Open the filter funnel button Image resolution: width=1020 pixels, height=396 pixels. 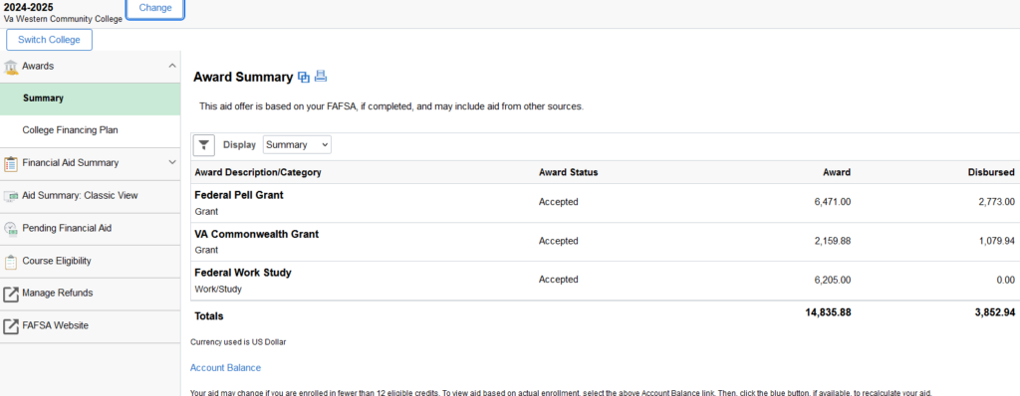coord(203,145)
